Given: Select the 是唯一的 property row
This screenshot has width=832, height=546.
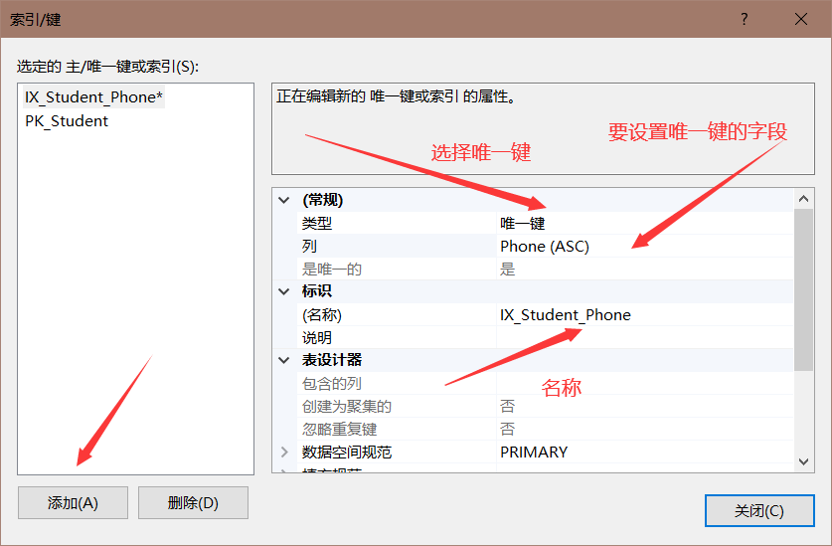Looking at the screenshot, I should [x=545, y=269].
